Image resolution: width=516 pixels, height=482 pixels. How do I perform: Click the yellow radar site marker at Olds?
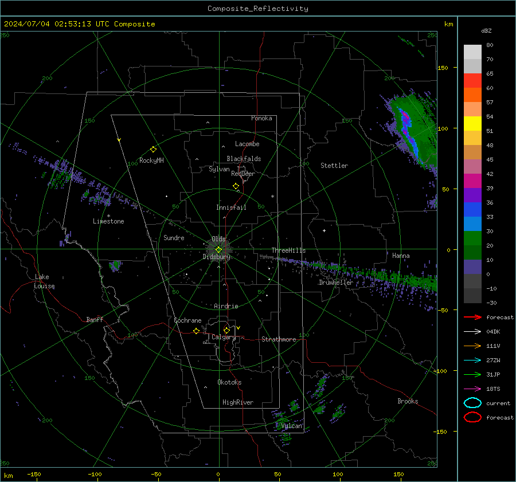point(218,249)
